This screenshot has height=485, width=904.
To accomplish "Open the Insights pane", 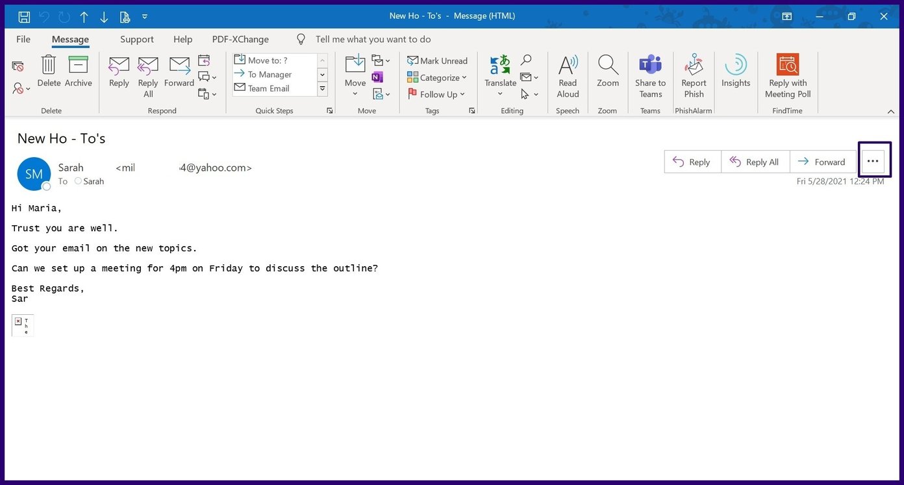I will (x=736, y=71).
